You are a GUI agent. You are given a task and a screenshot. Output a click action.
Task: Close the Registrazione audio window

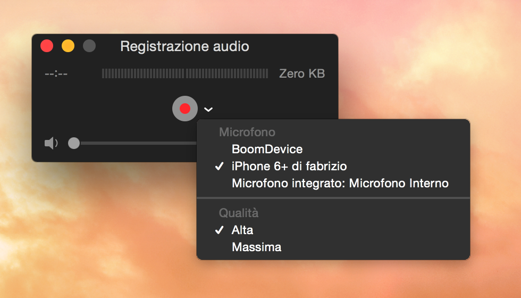pyautogui.click(x=47, y=46)
